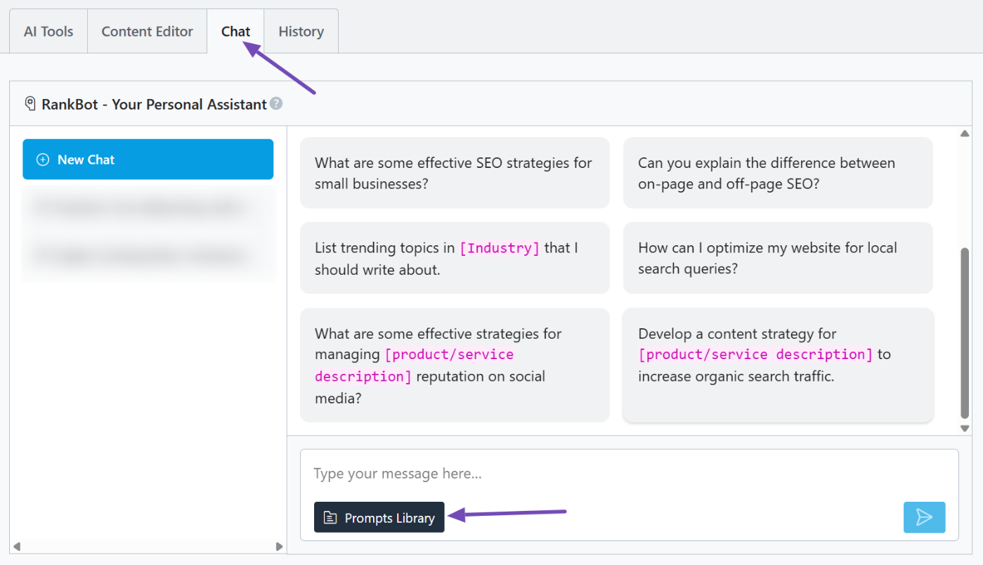Screen dimensions: 983x565
Task: Start a conversation with New Chat
Action: click(x=148, y=160)
